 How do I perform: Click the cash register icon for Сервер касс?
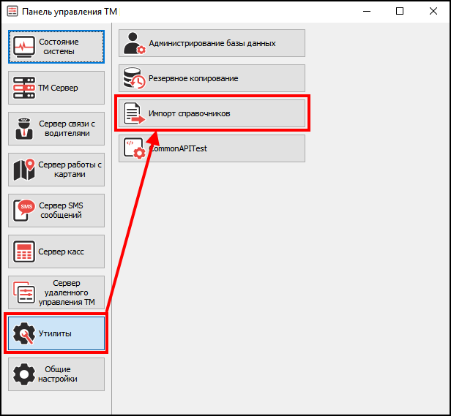(25, 252)
